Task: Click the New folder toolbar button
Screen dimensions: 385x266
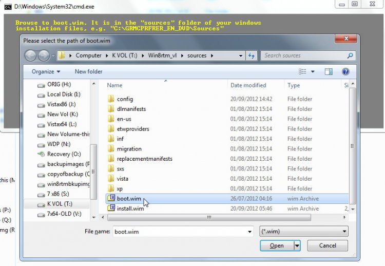Action: click(x=88, y=72)
